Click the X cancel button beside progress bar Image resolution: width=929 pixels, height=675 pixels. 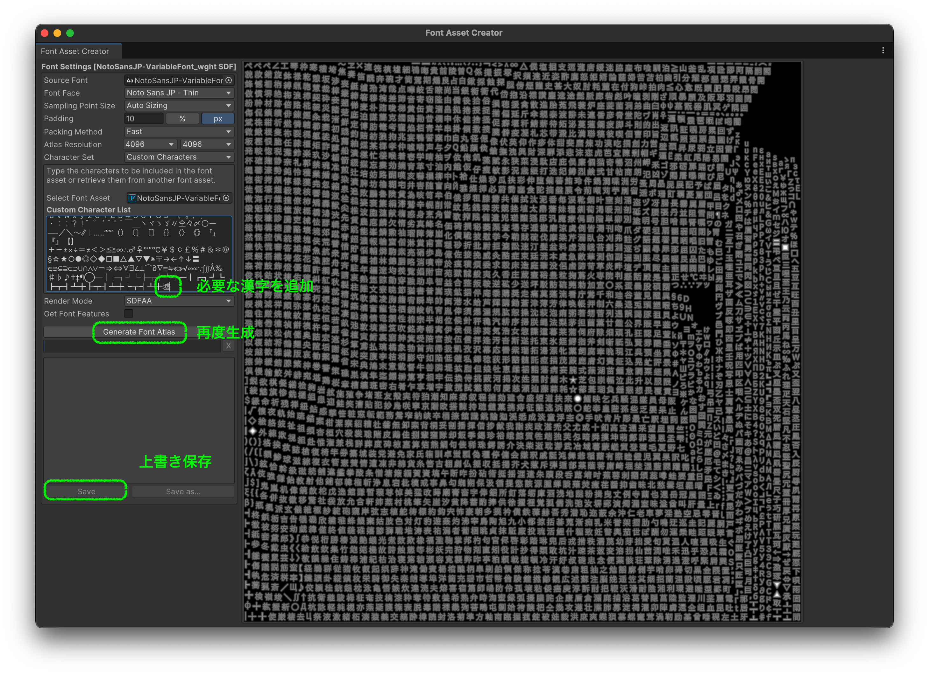click(x=229, y=345)
